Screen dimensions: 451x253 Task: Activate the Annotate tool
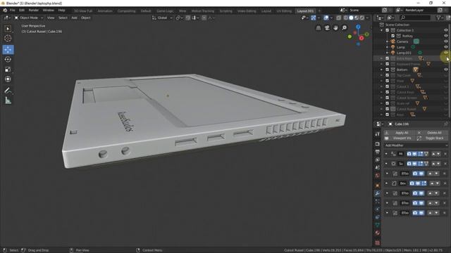(x=8, y=91)
